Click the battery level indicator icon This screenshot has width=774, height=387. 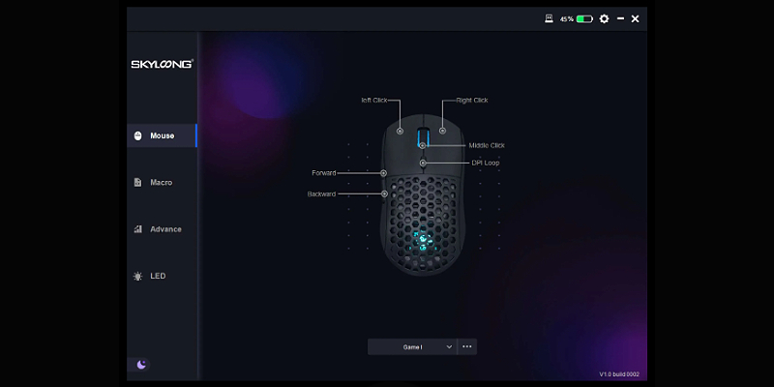pos(584,18)
